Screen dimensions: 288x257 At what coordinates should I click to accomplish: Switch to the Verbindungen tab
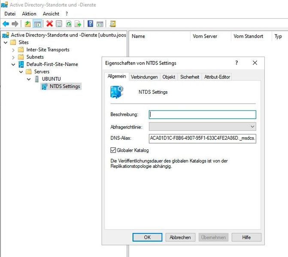(x=144, y=77)
